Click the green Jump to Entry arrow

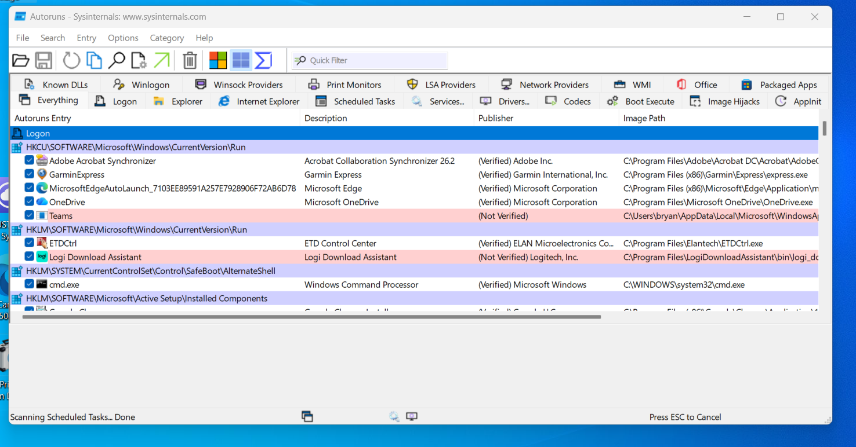(162, 60)
